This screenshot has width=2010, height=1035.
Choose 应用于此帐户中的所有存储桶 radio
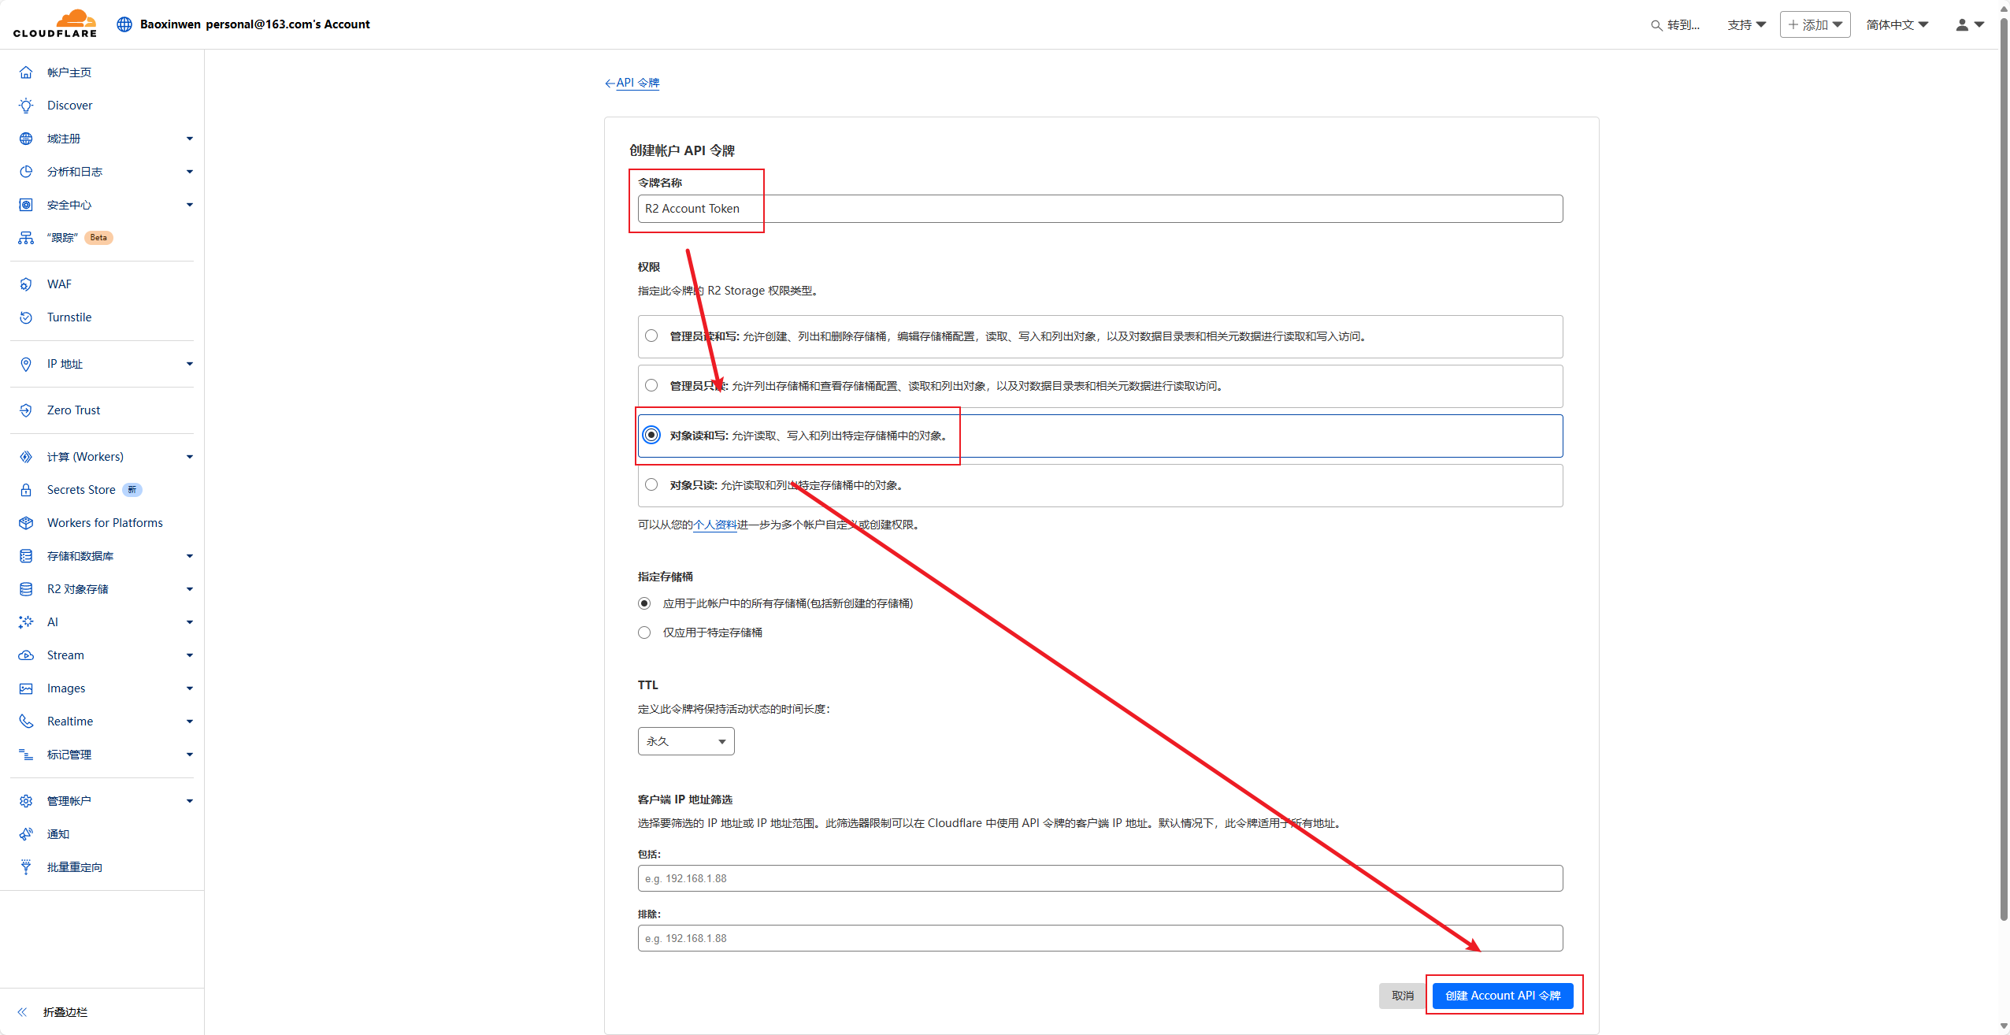pyautogui.click(x=644, y=603)
